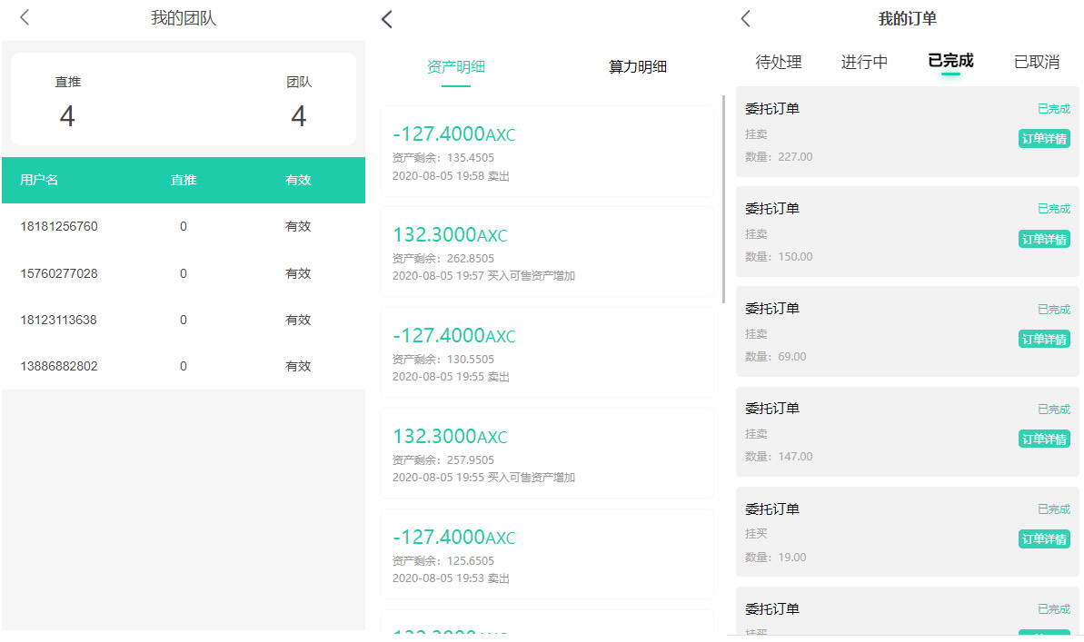Click the 2020-08-05 19:57 买入 record

(x=483, y=276)
